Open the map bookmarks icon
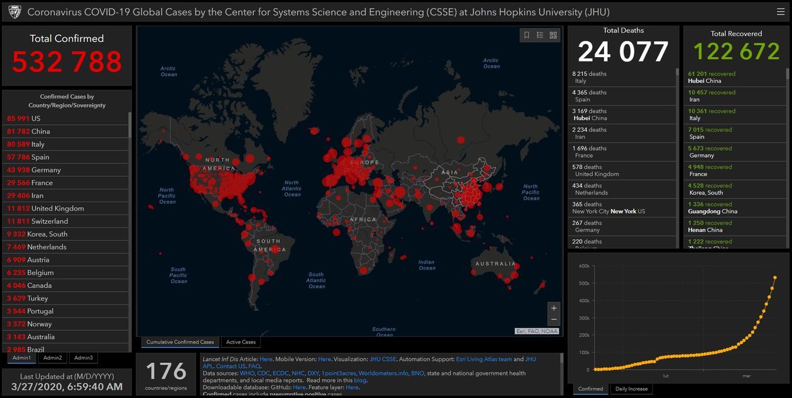This screenshot has height=398, width=792. point(527,35)
